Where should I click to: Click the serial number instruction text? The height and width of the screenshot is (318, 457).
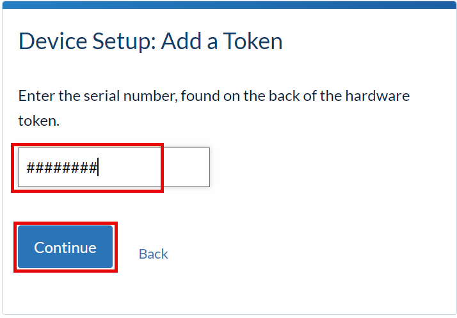point(214,108)
